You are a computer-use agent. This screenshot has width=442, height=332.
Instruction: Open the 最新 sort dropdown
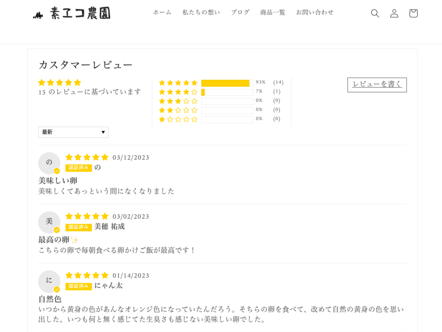click(73, 132)
